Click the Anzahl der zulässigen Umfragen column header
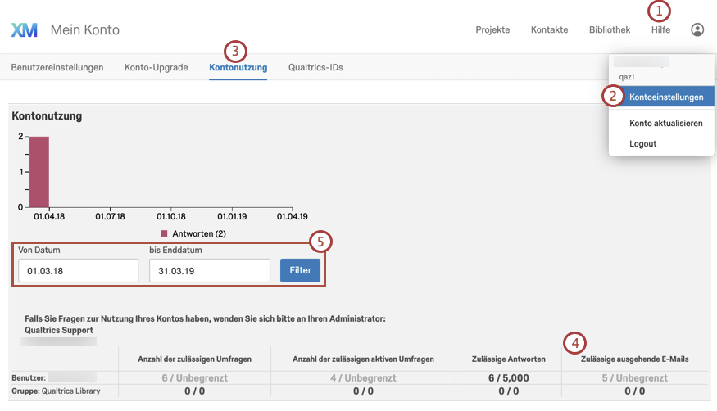 [x=195, y=359]
